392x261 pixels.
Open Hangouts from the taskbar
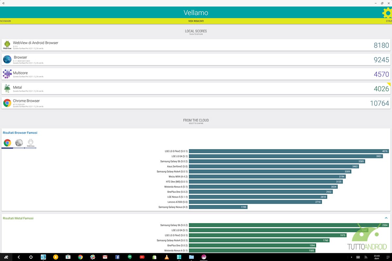tap(130, 257)
